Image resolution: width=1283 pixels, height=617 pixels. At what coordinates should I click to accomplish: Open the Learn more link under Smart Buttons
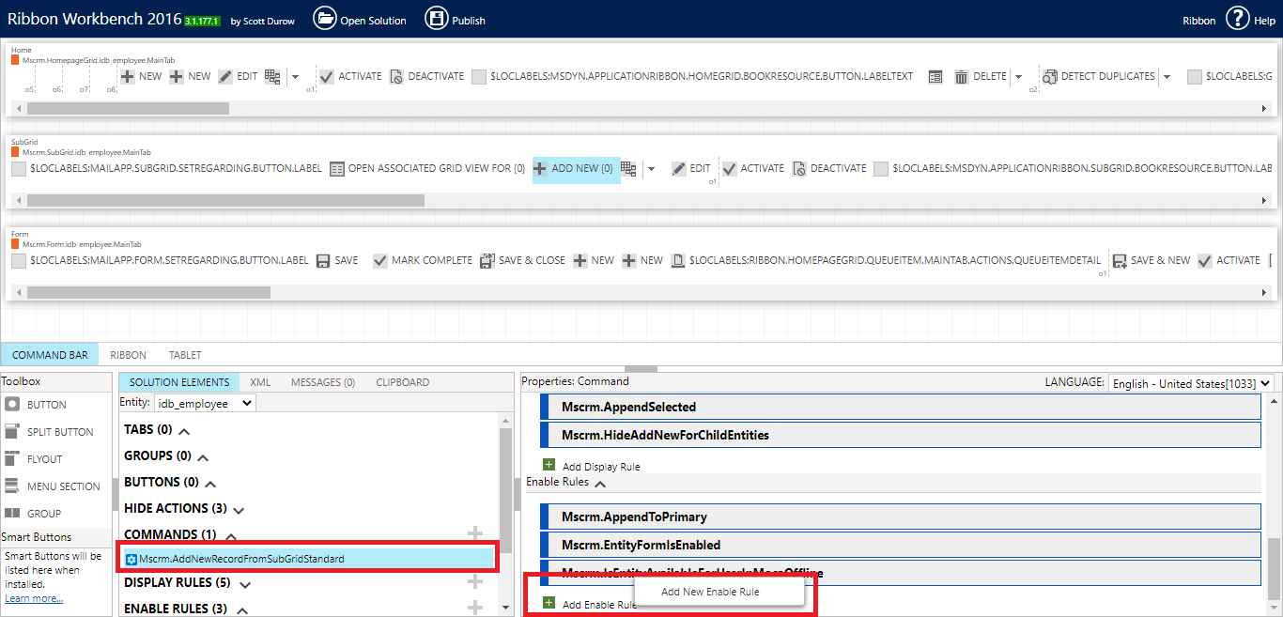[34, 597]
